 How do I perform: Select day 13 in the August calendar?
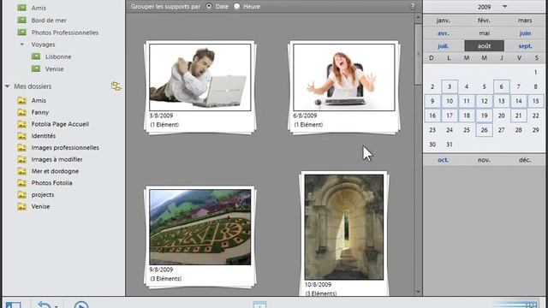501,101
